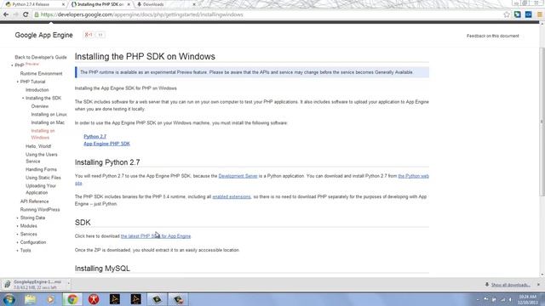Click the address bar URL field
The height and width of the screenshot is (306, 545).
[x=271, y=14]
